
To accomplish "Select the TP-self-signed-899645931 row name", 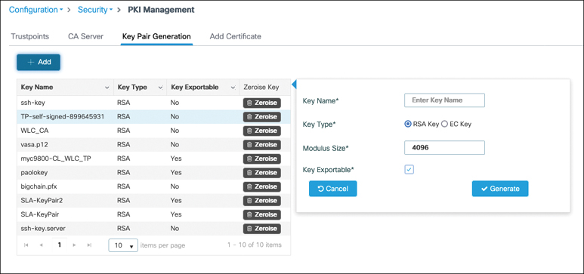I will (x=63, y=116).
